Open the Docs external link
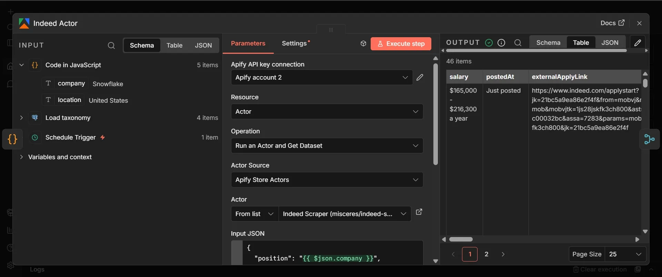This screenshot has width=662, height=277. click(612, 23)
